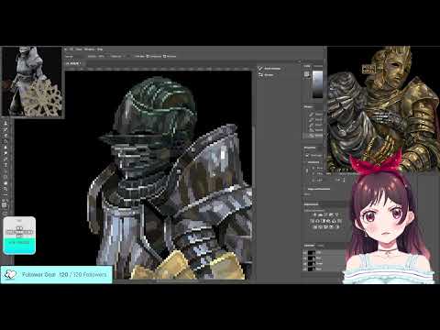This screenshot has width=440, height=330.
Task: Click the Follower Goal banner
Action: (57, 274)
